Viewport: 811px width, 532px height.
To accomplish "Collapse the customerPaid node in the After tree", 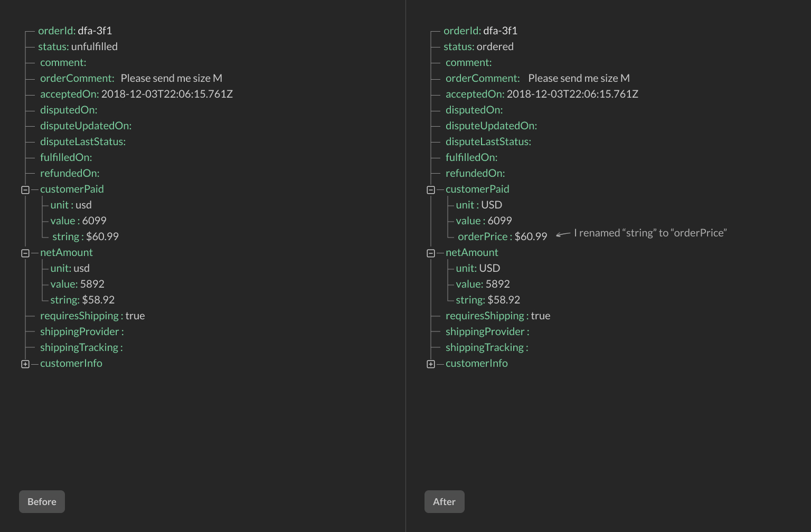I will pos(430,189).
